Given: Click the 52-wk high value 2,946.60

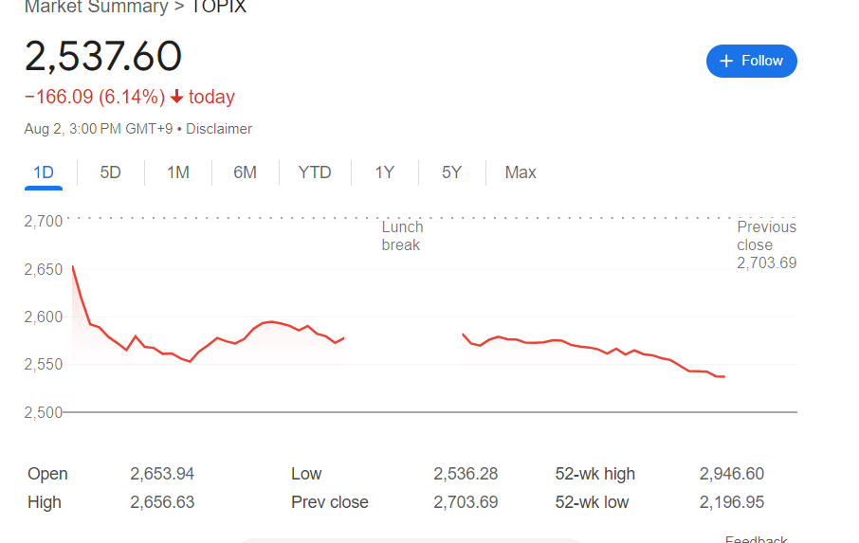Looking at the screenshot, I should click(x=732, y=474).
